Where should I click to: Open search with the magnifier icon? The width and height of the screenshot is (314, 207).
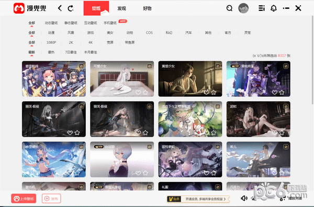[229, 8]
